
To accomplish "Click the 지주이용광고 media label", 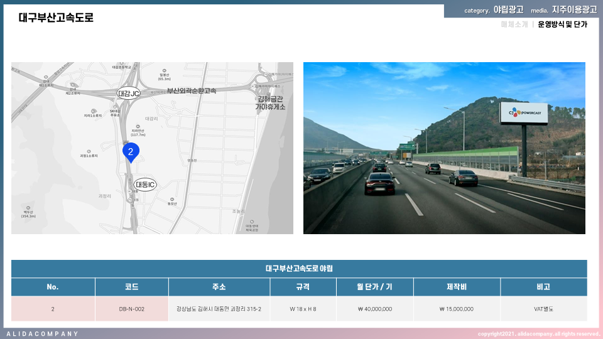I will point(574,10).
